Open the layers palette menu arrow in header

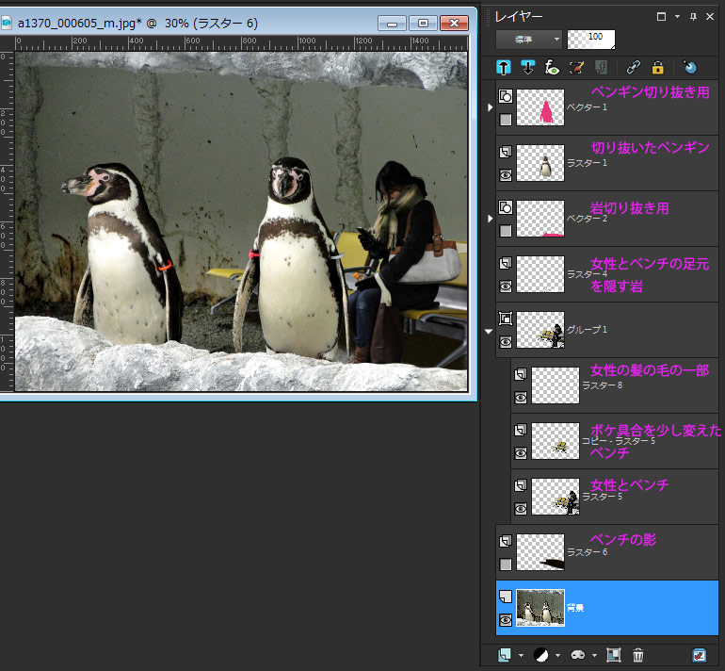click(677, 16)
